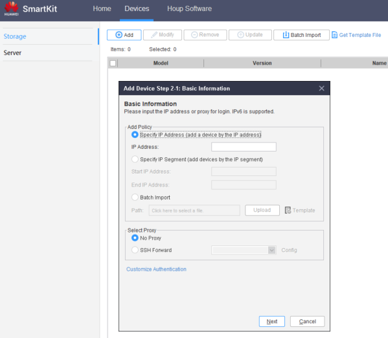This screenshot has height=338, width=388.
Task: Click the Batch Import download icon
Action: coord(286,35)
